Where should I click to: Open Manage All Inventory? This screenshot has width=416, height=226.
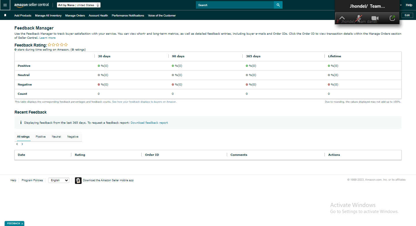tap(48, 16)
